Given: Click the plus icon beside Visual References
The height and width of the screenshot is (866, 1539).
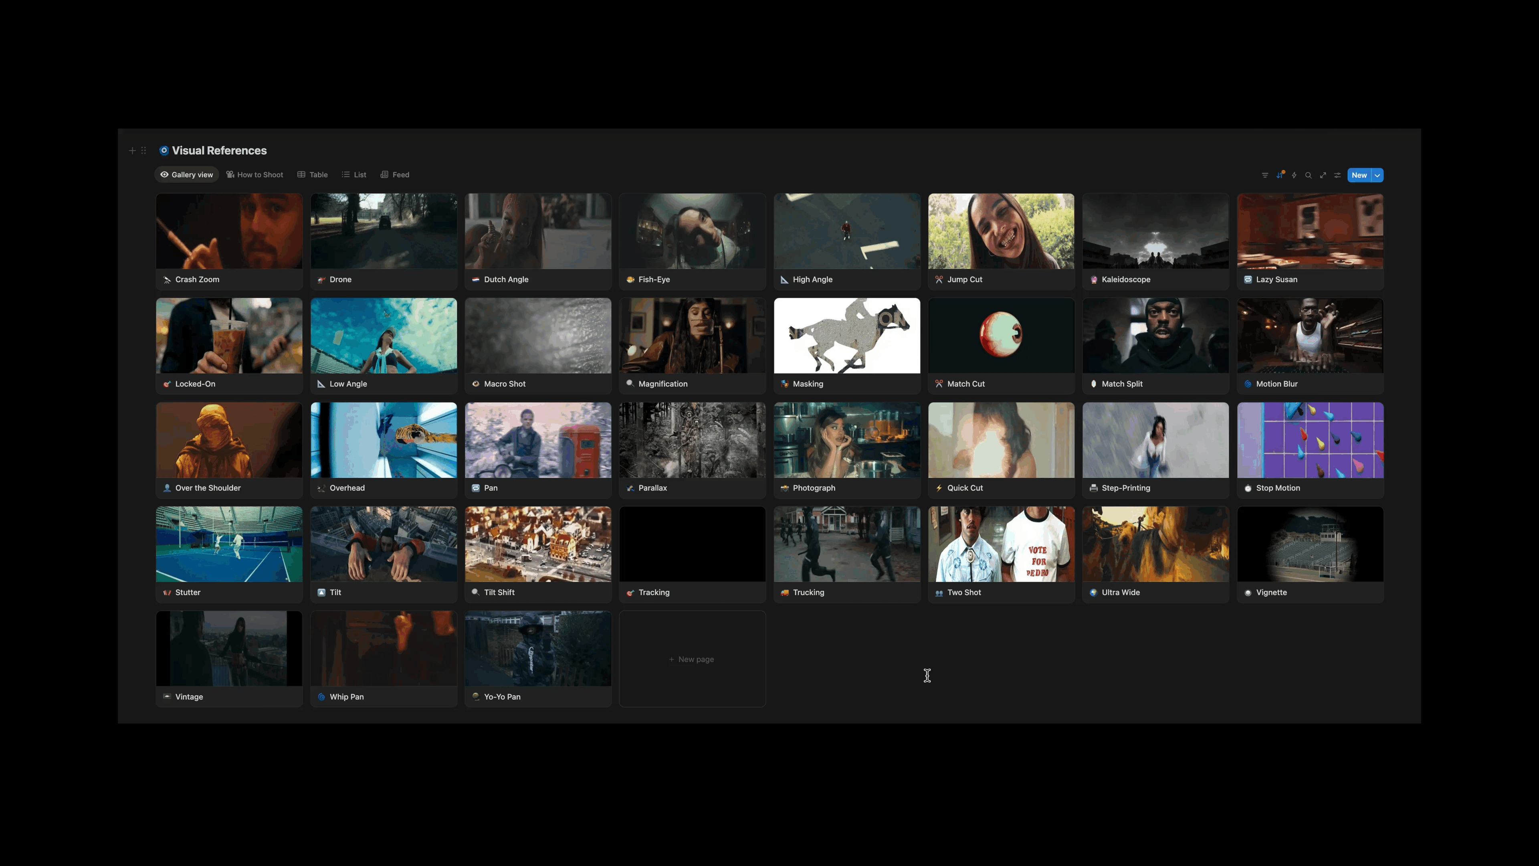Looking at the screenshot, I should 133,151.
